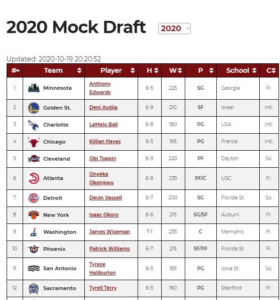Image resolution: width=280 pixels, height=300 pixels.
Task: Sort by the School column header
Action: [238, 70]
